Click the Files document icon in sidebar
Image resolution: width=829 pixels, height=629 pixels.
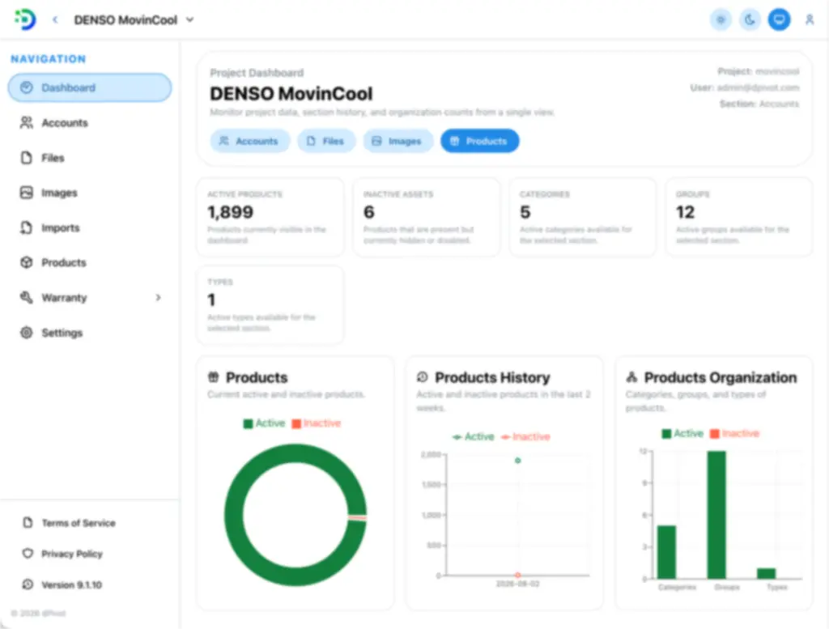tap(27, 158)
